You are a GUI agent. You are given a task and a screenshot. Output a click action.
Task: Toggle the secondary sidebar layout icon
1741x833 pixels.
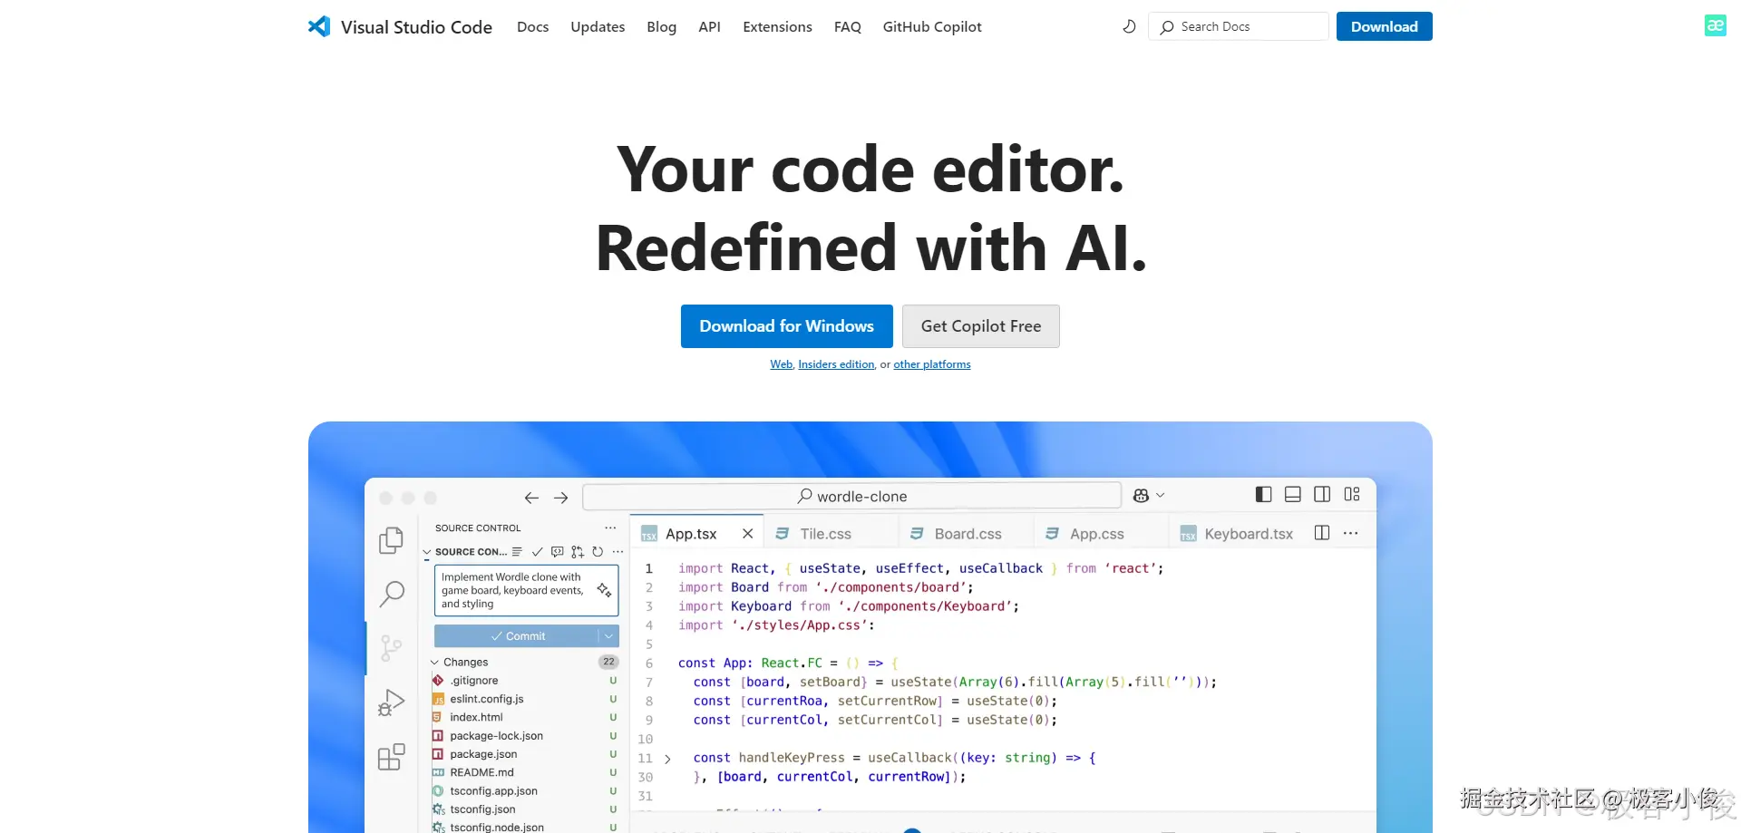coord(1322,494)
